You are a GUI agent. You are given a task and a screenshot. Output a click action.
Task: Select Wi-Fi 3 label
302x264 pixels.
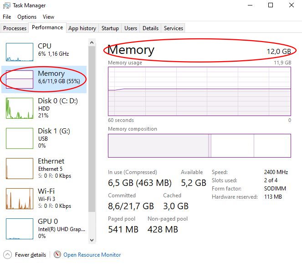coord(46,199)
